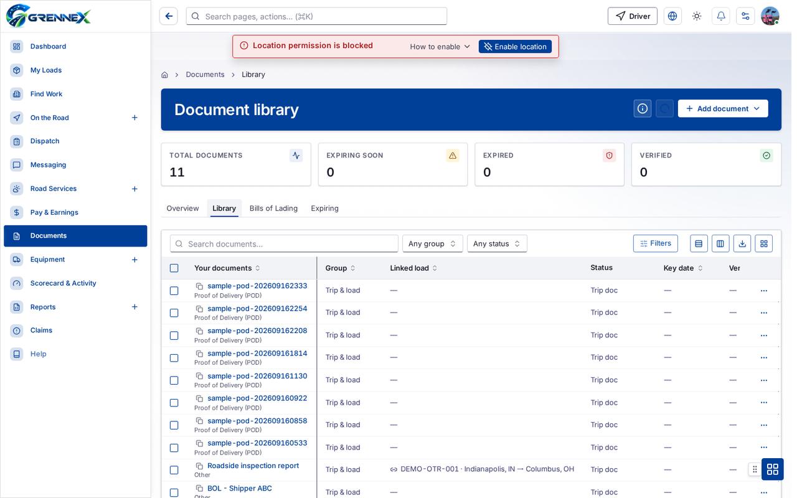Click the Total Documents activity icon

pyautogui.click(x=296, y=156)
